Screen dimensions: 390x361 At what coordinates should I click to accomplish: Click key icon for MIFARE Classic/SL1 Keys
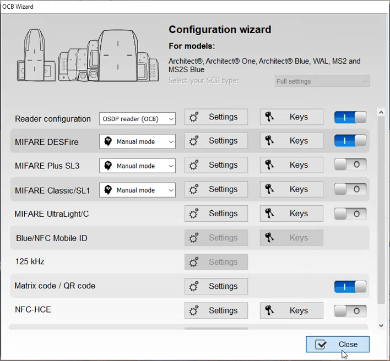(269, 189)
